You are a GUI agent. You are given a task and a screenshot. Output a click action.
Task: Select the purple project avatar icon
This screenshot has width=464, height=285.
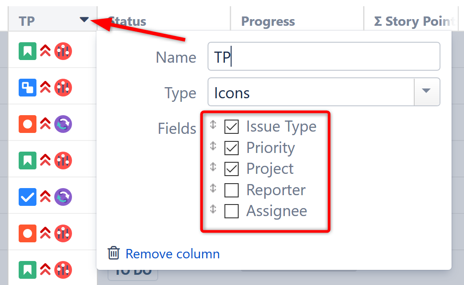pyautogui.click(x=63, y=124)
